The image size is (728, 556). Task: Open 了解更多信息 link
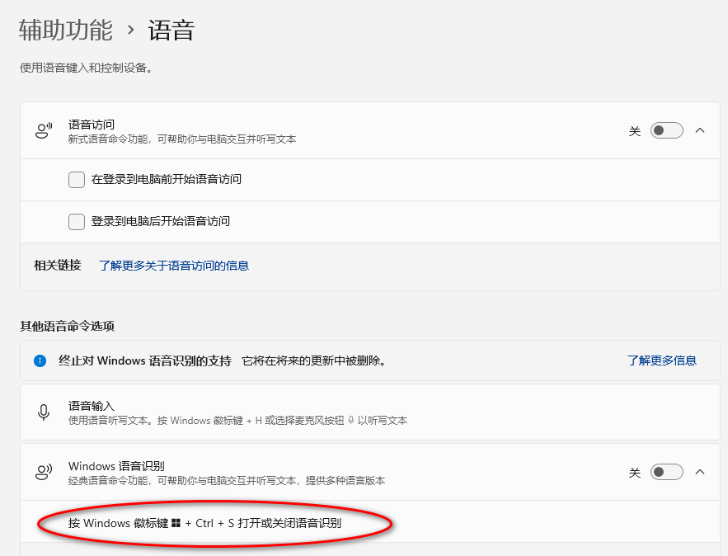point(661,360)
